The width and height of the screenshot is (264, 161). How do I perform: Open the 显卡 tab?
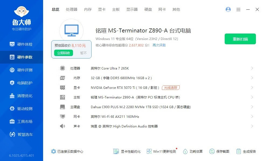pyautogui.click(x=102, y=9)
